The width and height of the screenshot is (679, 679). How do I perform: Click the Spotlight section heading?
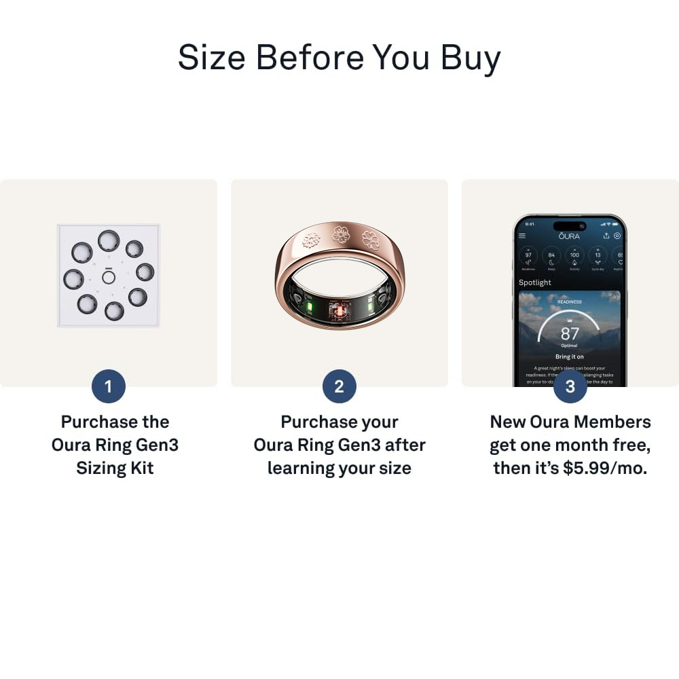(535, 282)
